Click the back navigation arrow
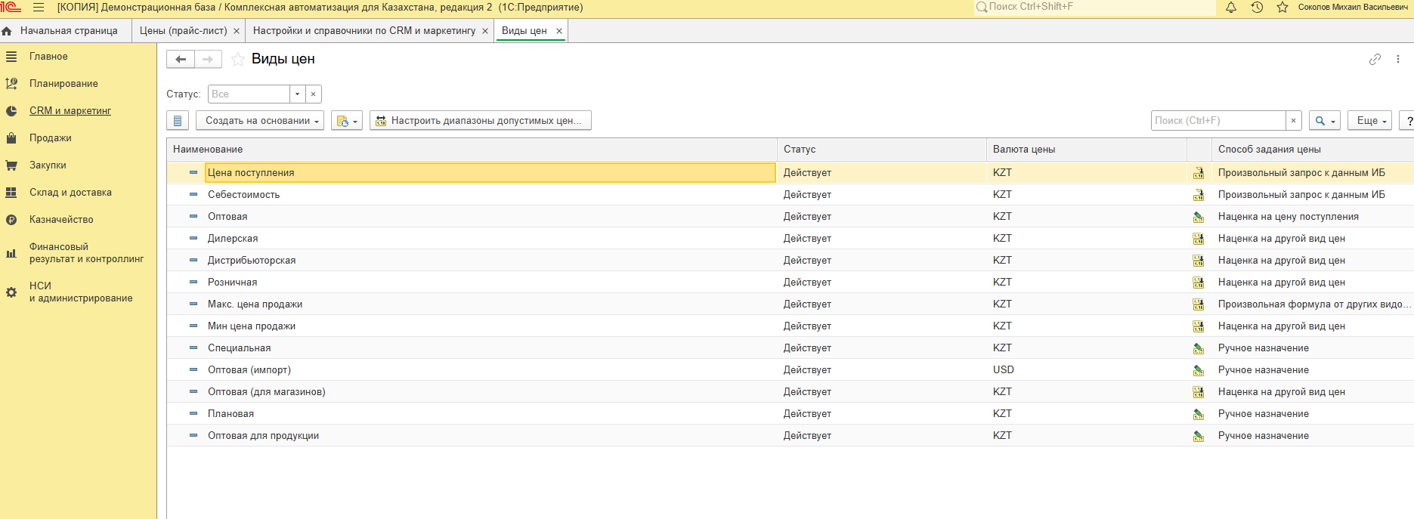 181,60
